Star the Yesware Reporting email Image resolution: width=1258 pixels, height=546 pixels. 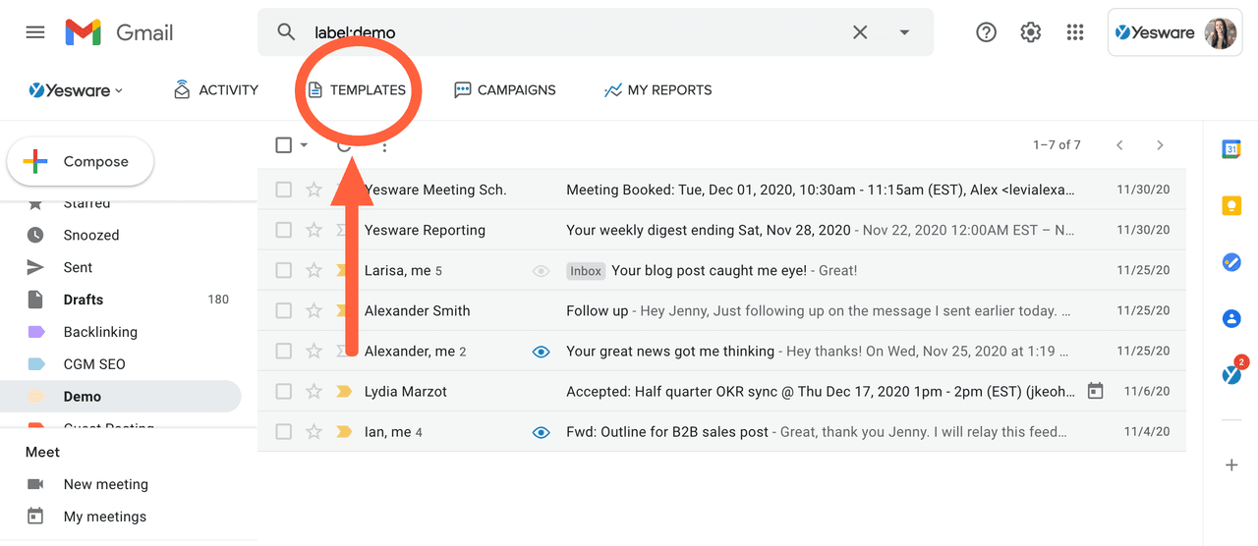314,230
